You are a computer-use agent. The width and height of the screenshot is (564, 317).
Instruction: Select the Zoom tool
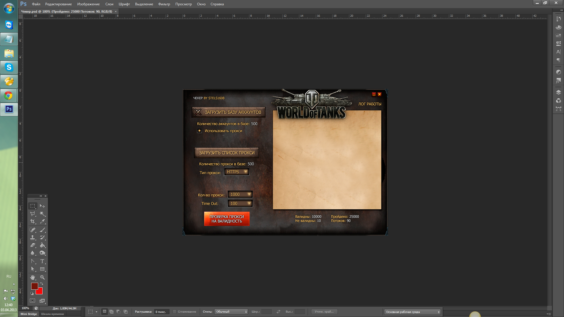[x=42, y=277]
